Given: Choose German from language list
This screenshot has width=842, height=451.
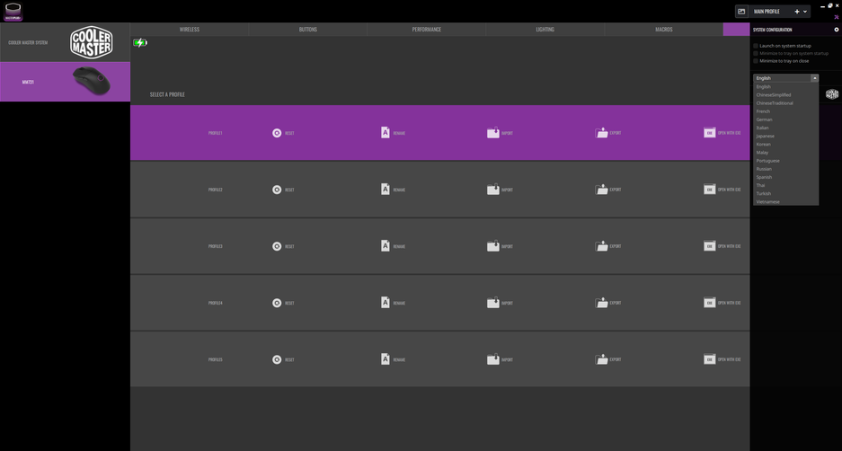Looking at the screenshot, I should (x=785, y=119).
